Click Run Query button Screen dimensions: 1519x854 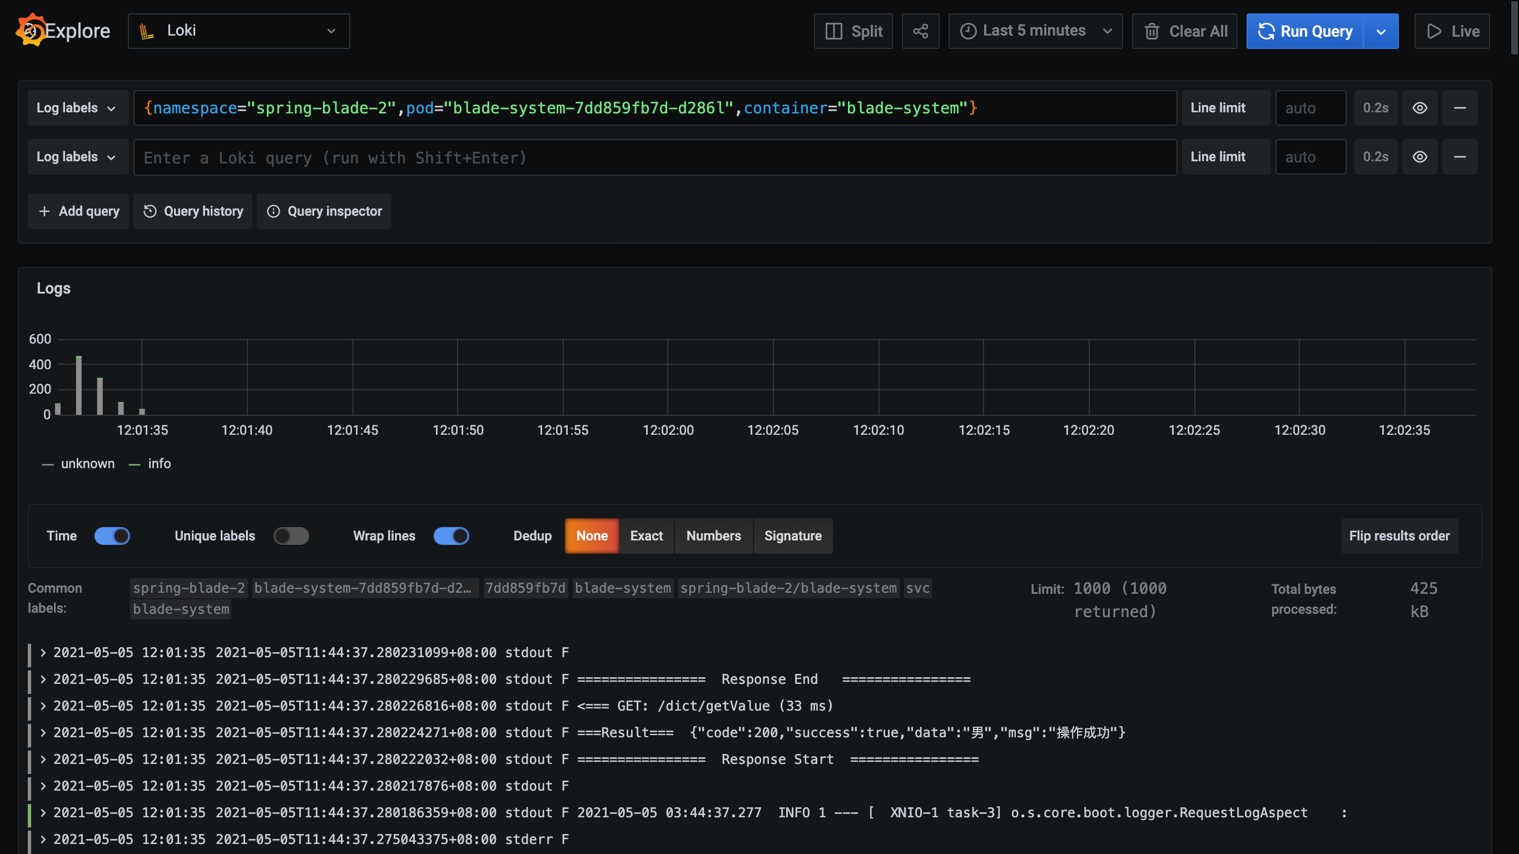click(1304, 31)
